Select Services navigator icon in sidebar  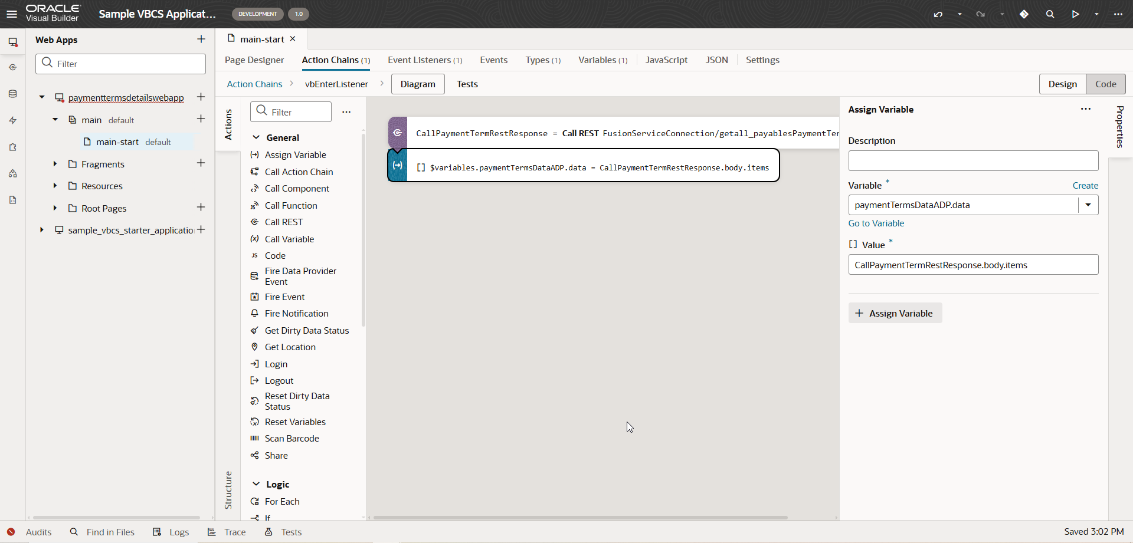pos(12,67)
